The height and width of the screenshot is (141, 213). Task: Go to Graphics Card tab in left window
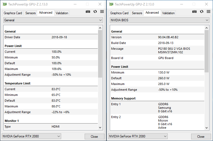13,13
